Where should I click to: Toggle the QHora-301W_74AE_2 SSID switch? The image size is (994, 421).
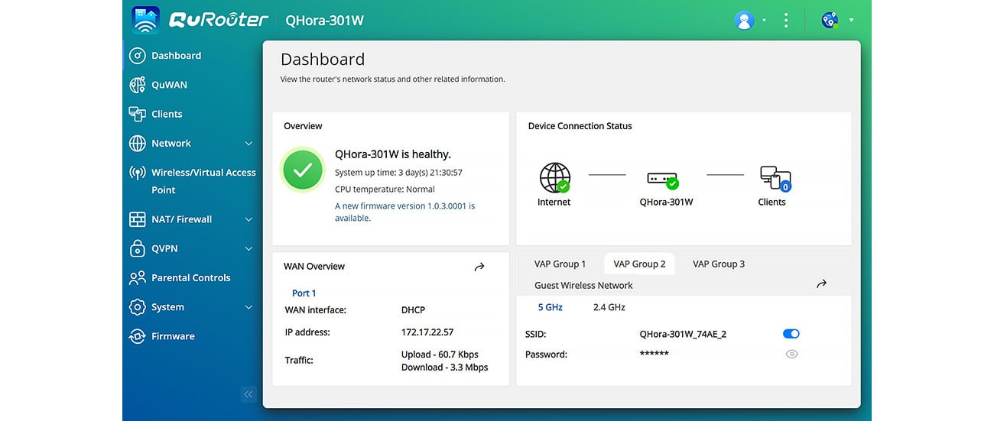(791, 334)
